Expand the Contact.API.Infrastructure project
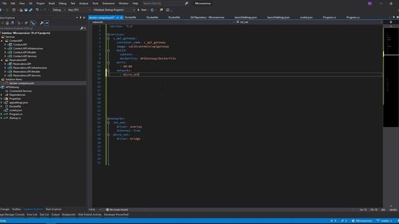399x224 pixels. 5,49
